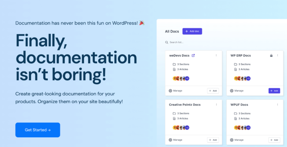Click Add on the WPUF Docs card
287x147 pixels.
(x=274, y=140)
